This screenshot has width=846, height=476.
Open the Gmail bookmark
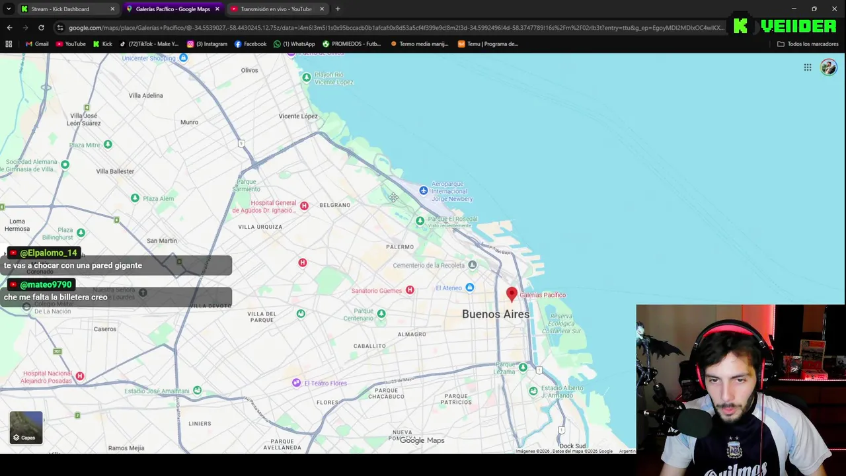click(37, 44)
